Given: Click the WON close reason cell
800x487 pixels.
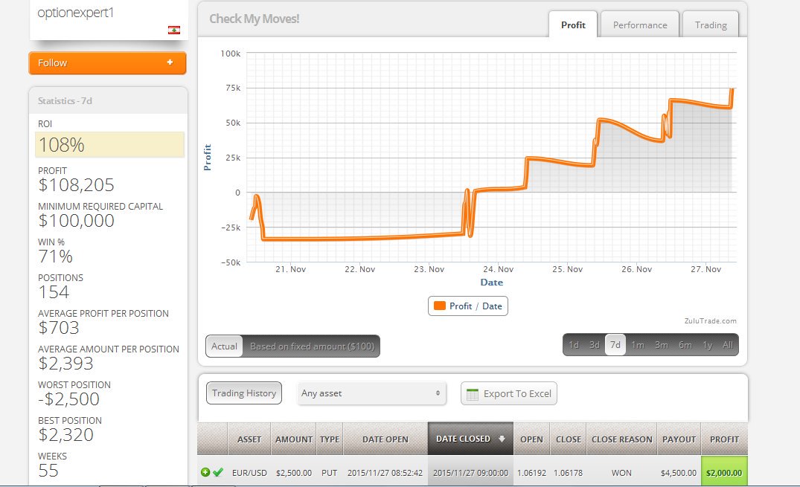Looking at the screenshot, I should point(621,473).
